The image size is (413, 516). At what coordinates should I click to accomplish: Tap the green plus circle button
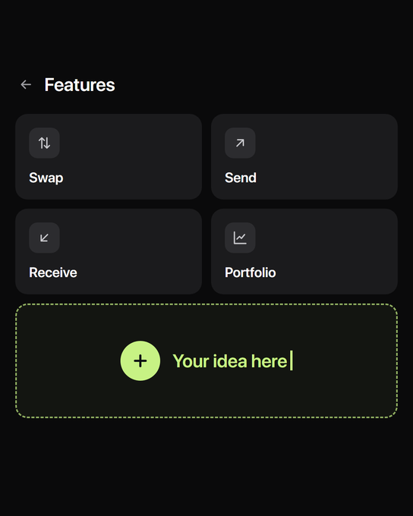click(x=140, y=360)
